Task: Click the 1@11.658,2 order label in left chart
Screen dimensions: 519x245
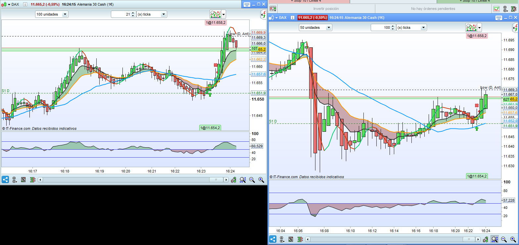Action: pos(215,23)
